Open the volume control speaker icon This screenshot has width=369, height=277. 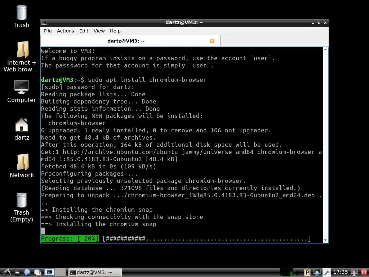[298, 273]
